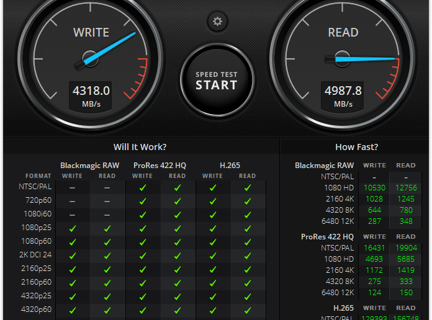432x320 pixels.
Task: Click the 19904 ProRes read value
Action: [x=406, y=248]
